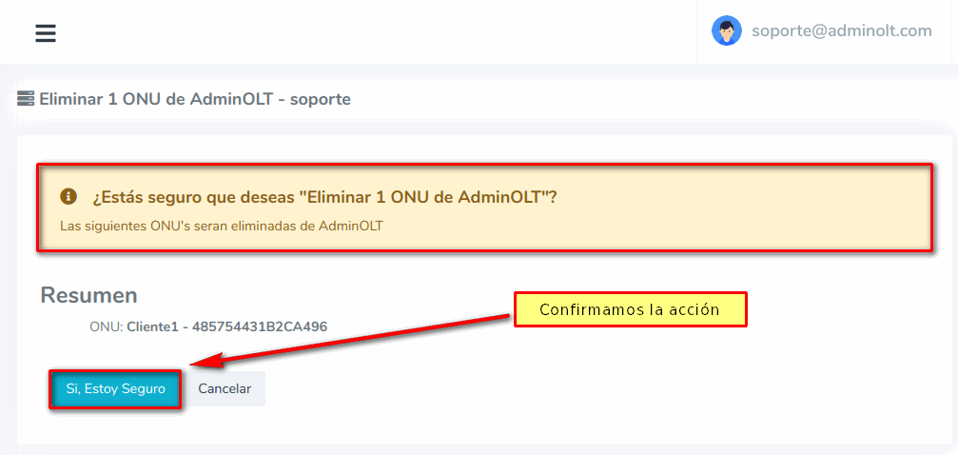Click the user avatar icon
The height and width of the screenshot is (455, 958).
(727, 30)
